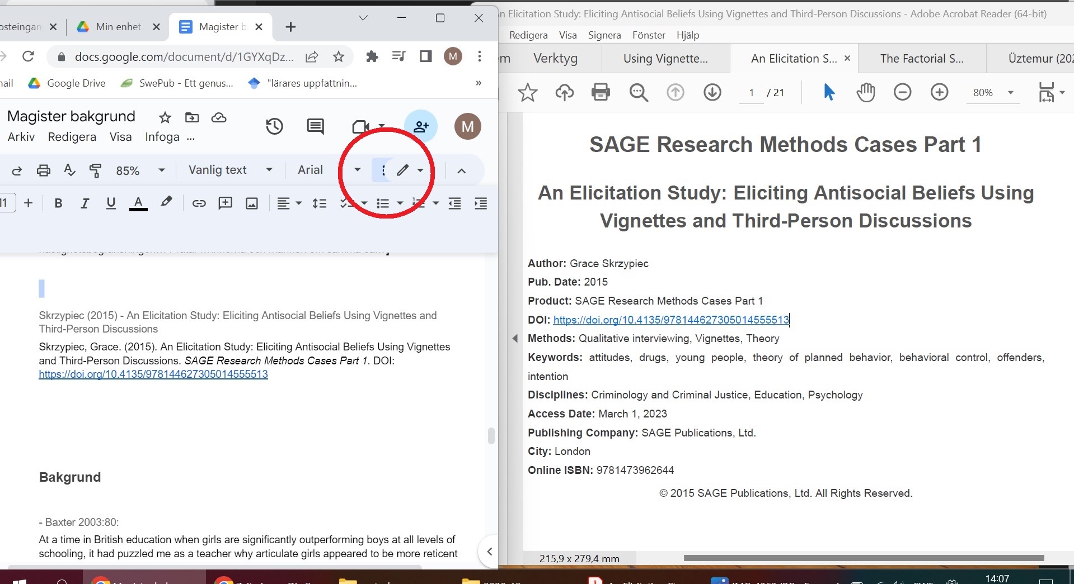Switch to The Factorial S... tab
Screen dimensions: 1074x584
click(x=921, y=59)
